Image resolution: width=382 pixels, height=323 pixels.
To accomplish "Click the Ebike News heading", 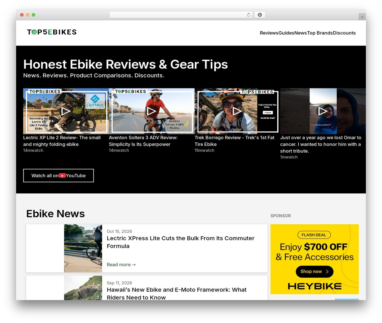I will point(56,214).
